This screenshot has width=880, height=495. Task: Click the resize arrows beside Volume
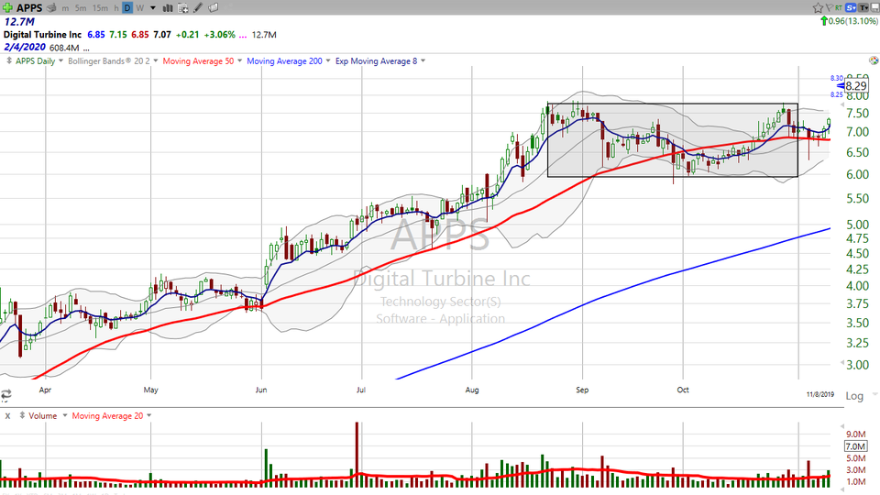pos(22,416)
